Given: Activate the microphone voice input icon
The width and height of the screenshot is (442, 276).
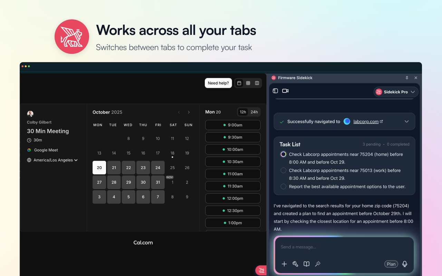Looking at the screenshot, I should (x=405, y=264).
